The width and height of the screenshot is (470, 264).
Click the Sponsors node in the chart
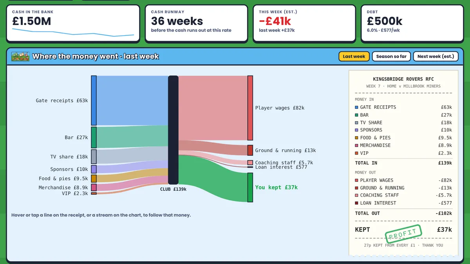point(94,169)
